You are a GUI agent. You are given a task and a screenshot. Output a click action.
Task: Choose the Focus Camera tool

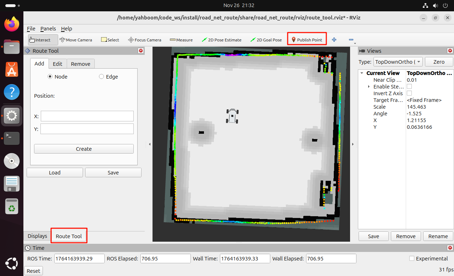pos(145,40)
